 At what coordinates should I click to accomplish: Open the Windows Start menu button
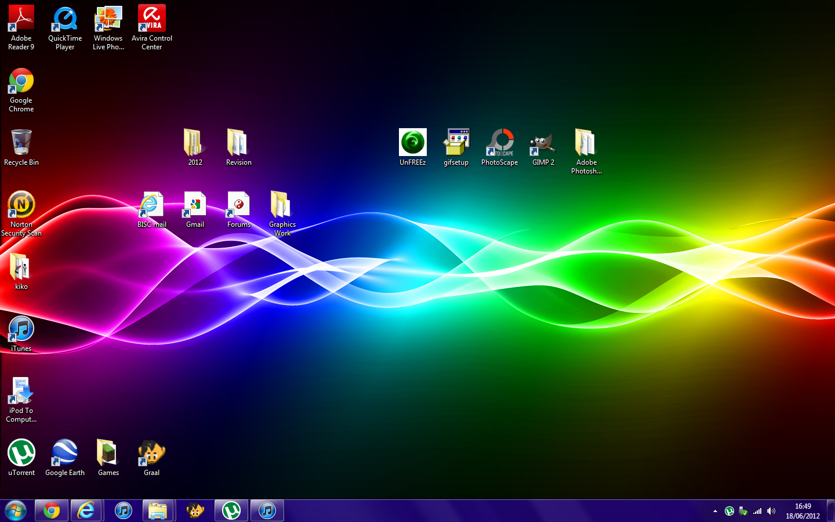tap(16, 511)
